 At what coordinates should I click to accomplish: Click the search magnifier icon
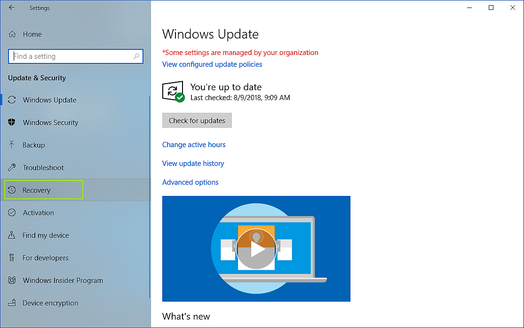(136, 56)
